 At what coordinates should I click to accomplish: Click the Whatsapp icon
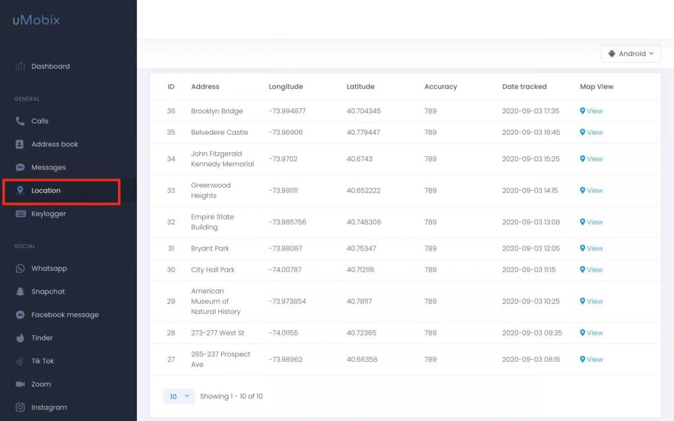(20, 269)
